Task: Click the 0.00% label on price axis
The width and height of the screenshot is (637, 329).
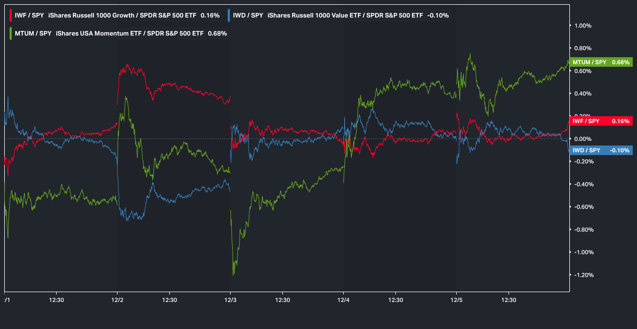Action: (x=583, y=139)
